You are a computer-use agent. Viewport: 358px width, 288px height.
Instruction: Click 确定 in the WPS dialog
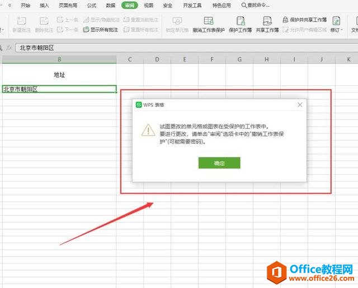tap(219, 163)
